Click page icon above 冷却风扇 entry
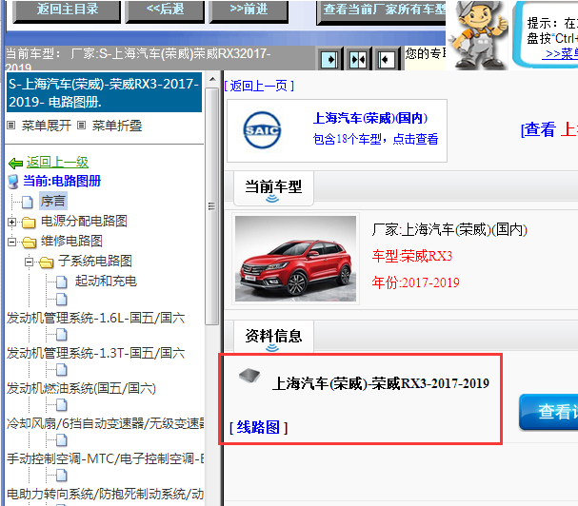Viewport: 578px width, 506px height. tap(62, 405)
